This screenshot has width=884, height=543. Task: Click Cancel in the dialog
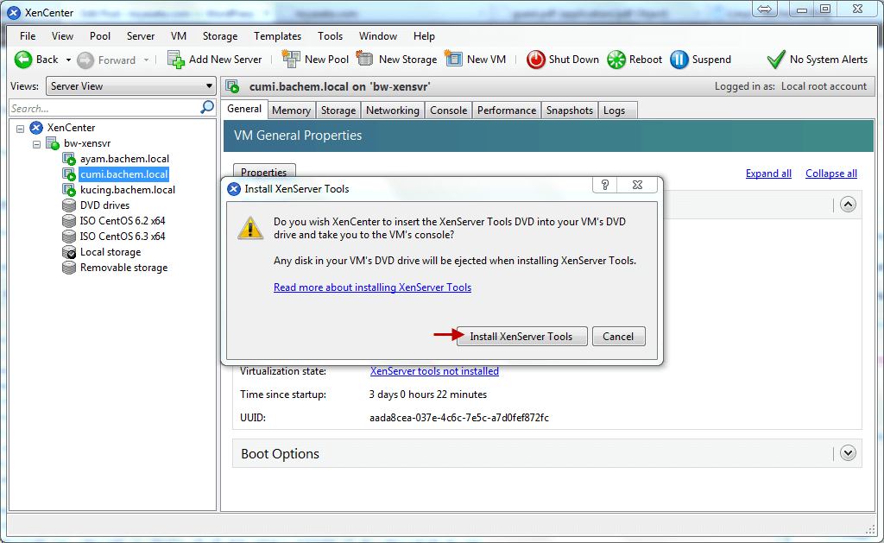click(x=618, y=337)
